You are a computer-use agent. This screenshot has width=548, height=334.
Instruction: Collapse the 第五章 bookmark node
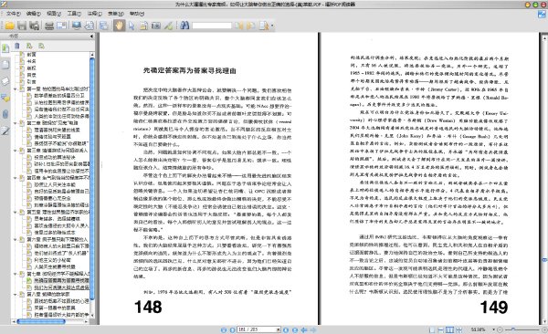tap(16, 212)
